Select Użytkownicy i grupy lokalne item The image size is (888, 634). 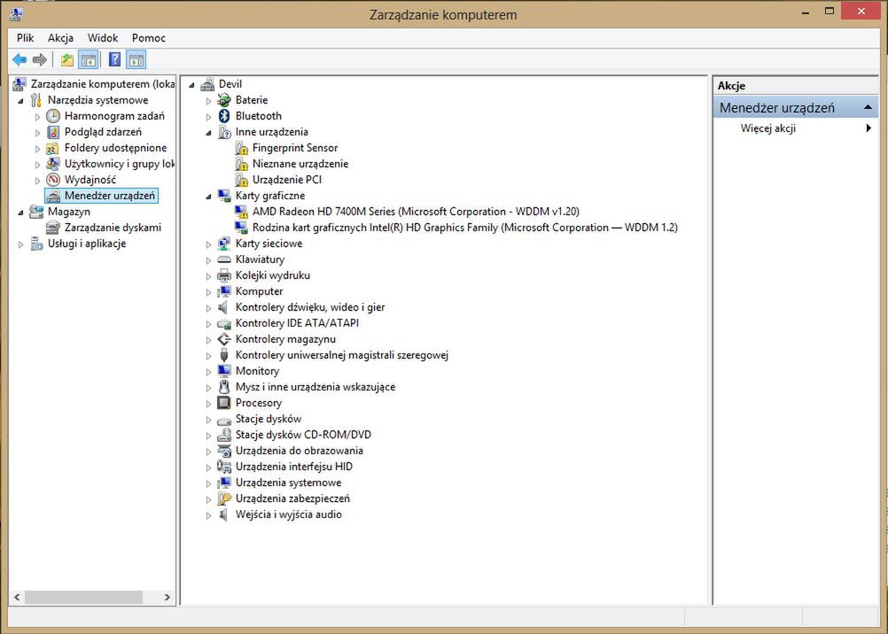[119, 164]
